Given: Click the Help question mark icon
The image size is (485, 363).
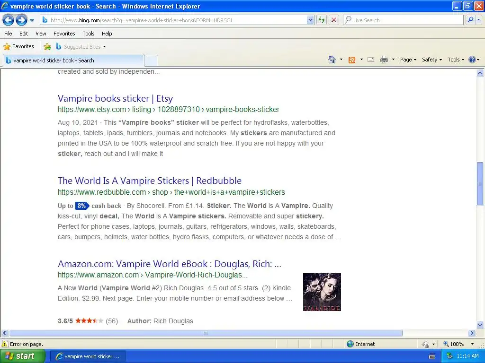Looking at the screenshot, I should (x=472, y=60).
